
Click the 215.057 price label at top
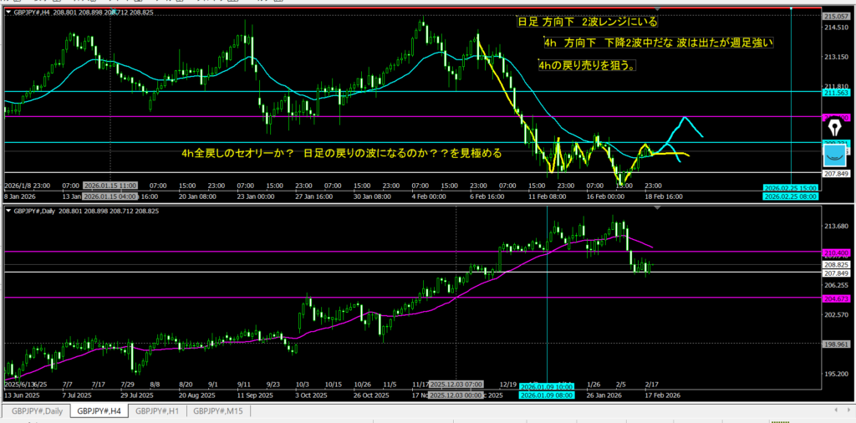click(x=836, y=17)
